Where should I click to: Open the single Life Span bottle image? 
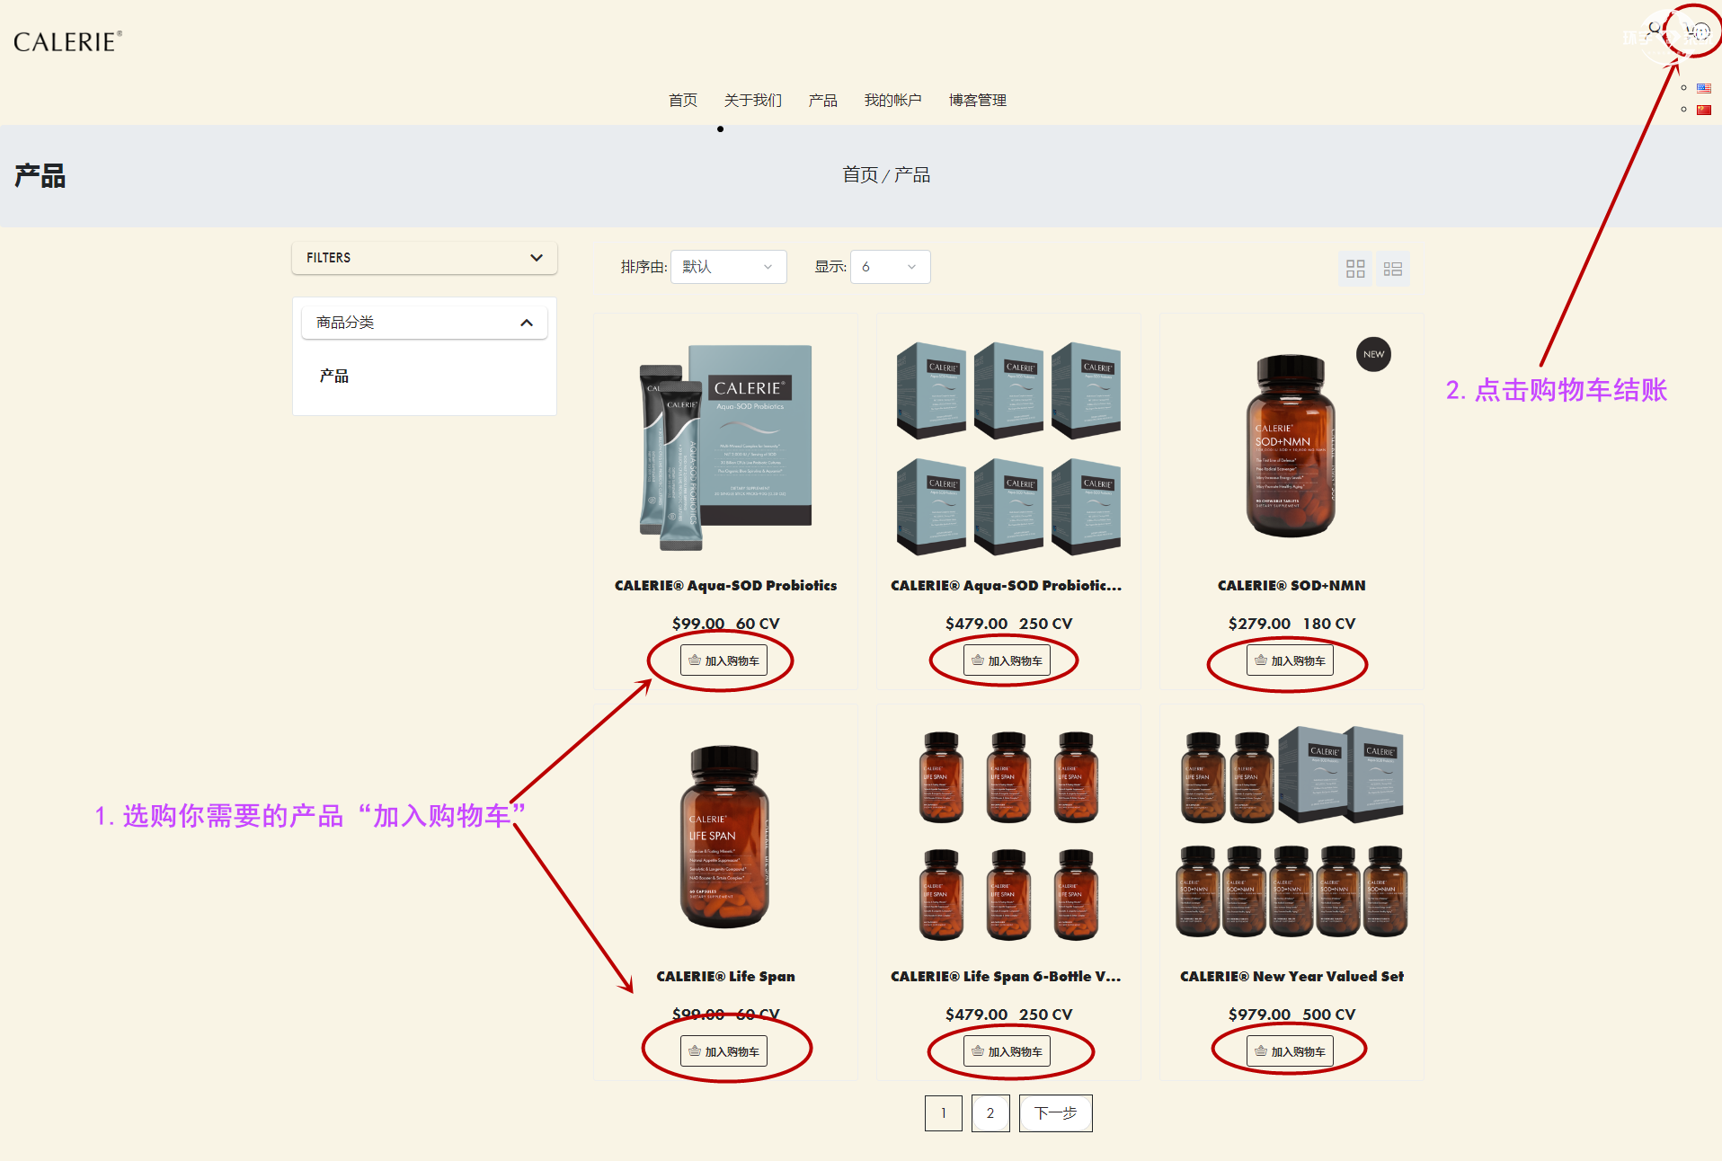point(725,836)
